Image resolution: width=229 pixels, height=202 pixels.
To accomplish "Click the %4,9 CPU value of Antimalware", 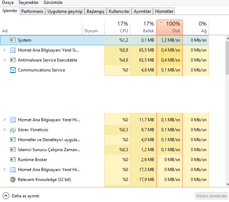I will (x=123, y=60).
